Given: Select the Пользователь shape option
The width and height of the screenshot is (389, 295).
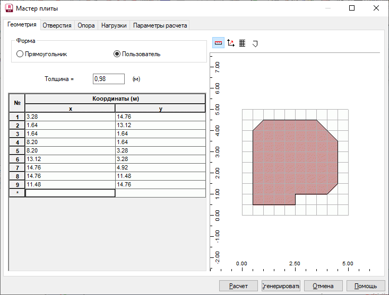Looking at the screenshot, I should tap(117, 54).
